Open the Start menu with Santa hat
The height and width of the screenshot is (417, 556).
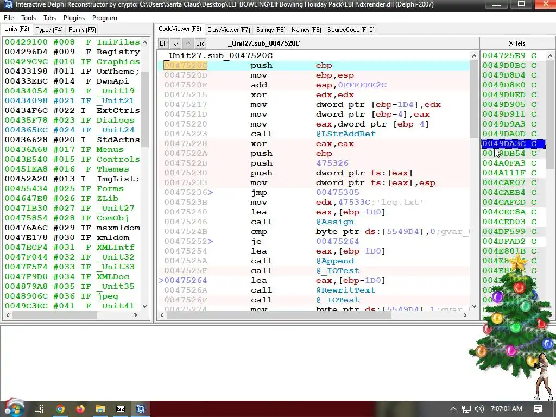pos(14,408)
